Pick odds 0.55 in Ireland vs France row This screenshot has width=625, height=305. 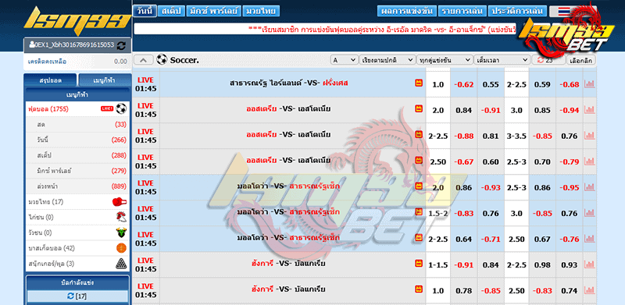point(491,85)
